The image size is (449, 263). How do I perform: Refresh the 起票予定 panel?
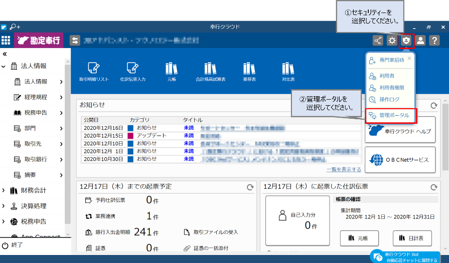point(250,187)
